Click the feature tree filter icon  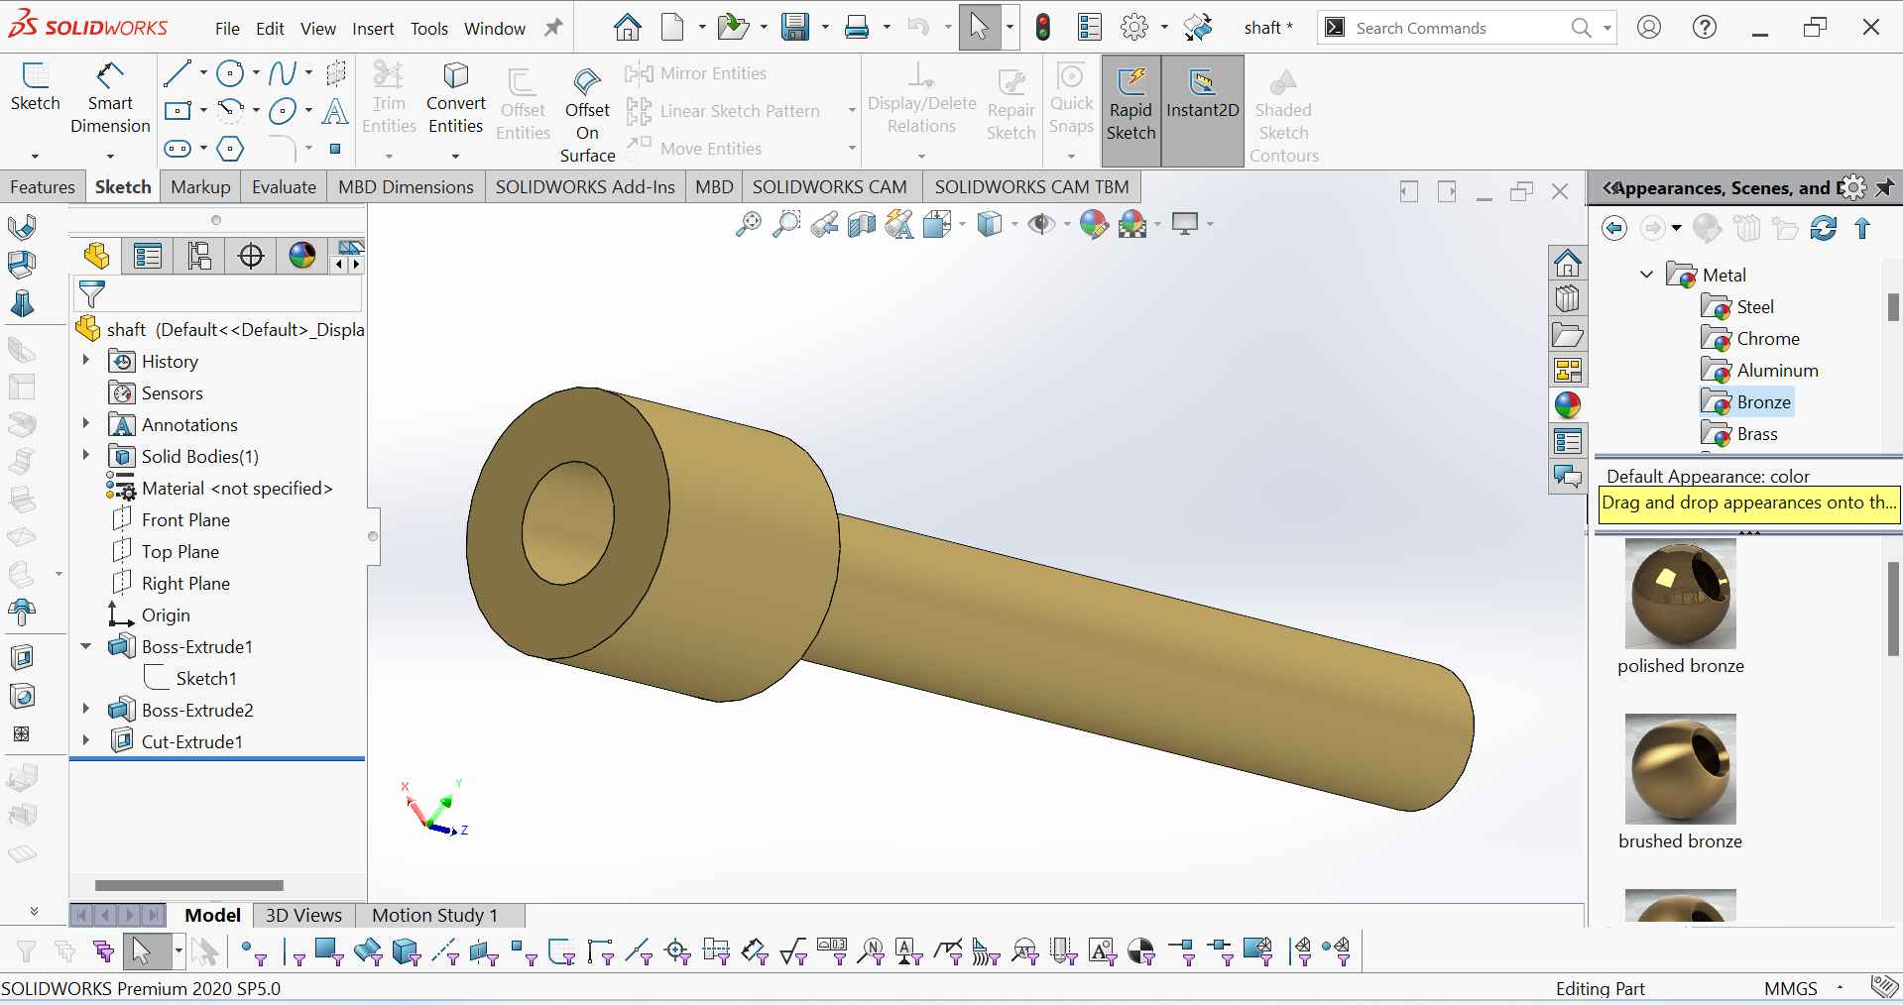click(x=91, y=294)
